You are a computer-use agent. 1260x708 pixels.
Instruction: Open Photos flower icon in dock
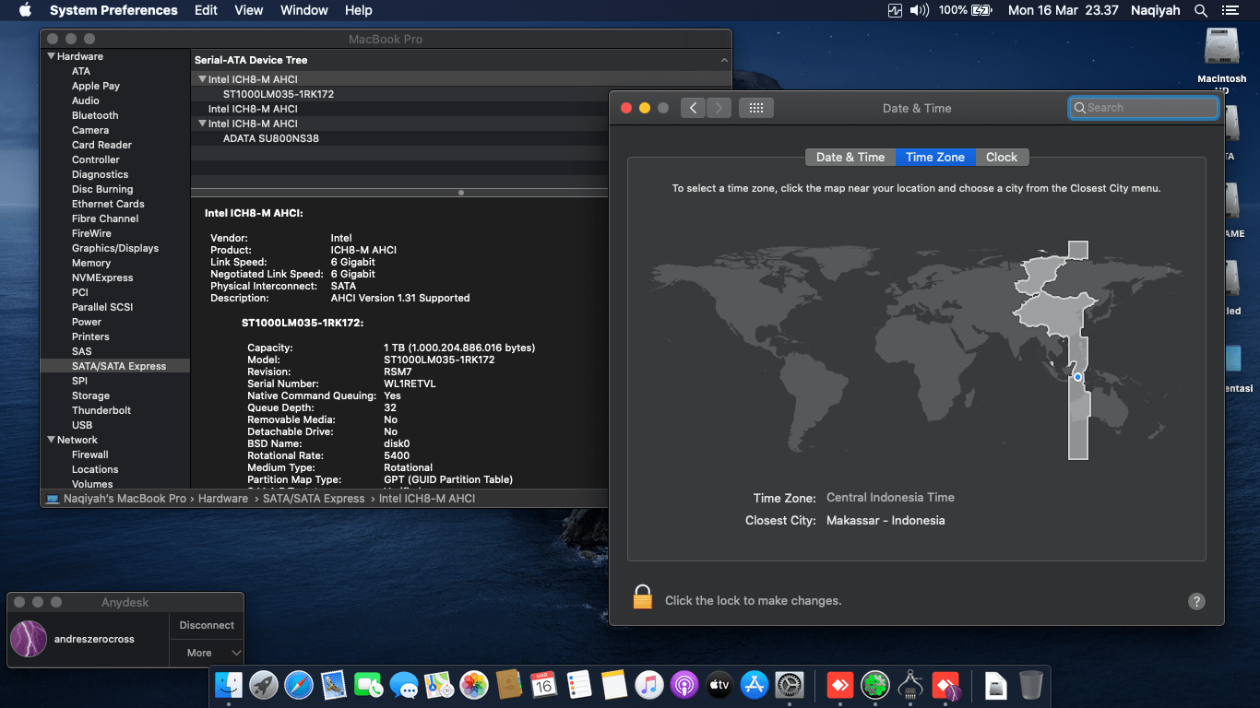(474, 685)
